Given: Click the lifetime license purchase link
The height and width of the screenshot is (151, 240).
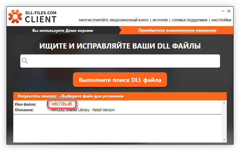Looking at the screenshot, I should [177, 30].
